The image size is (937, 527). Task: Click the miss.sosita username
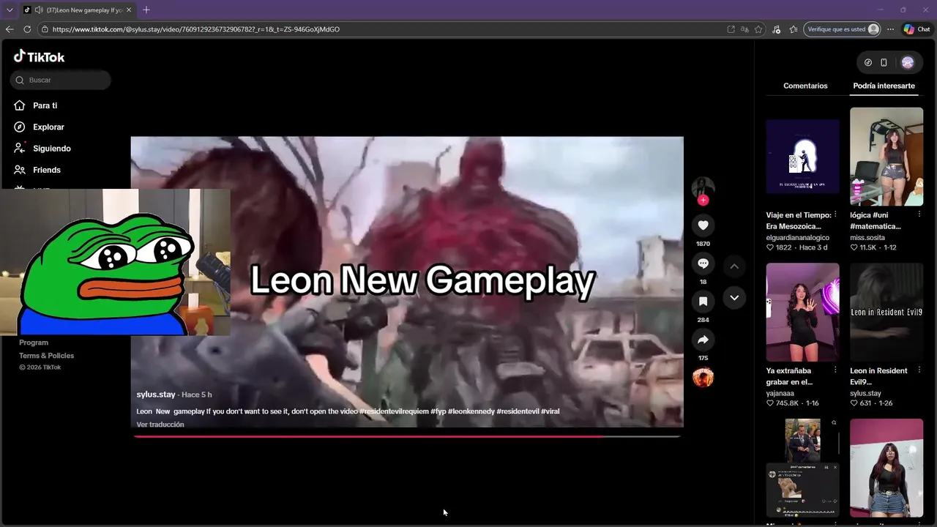point(867,238)
